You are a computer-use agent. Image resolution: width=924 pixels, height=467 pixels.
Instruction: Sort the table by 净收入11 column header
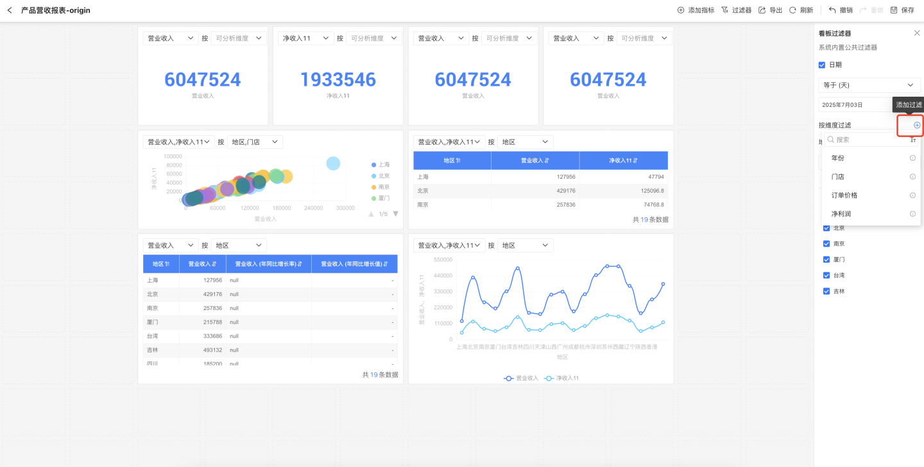pyautogui.click(x=623, y=161)
